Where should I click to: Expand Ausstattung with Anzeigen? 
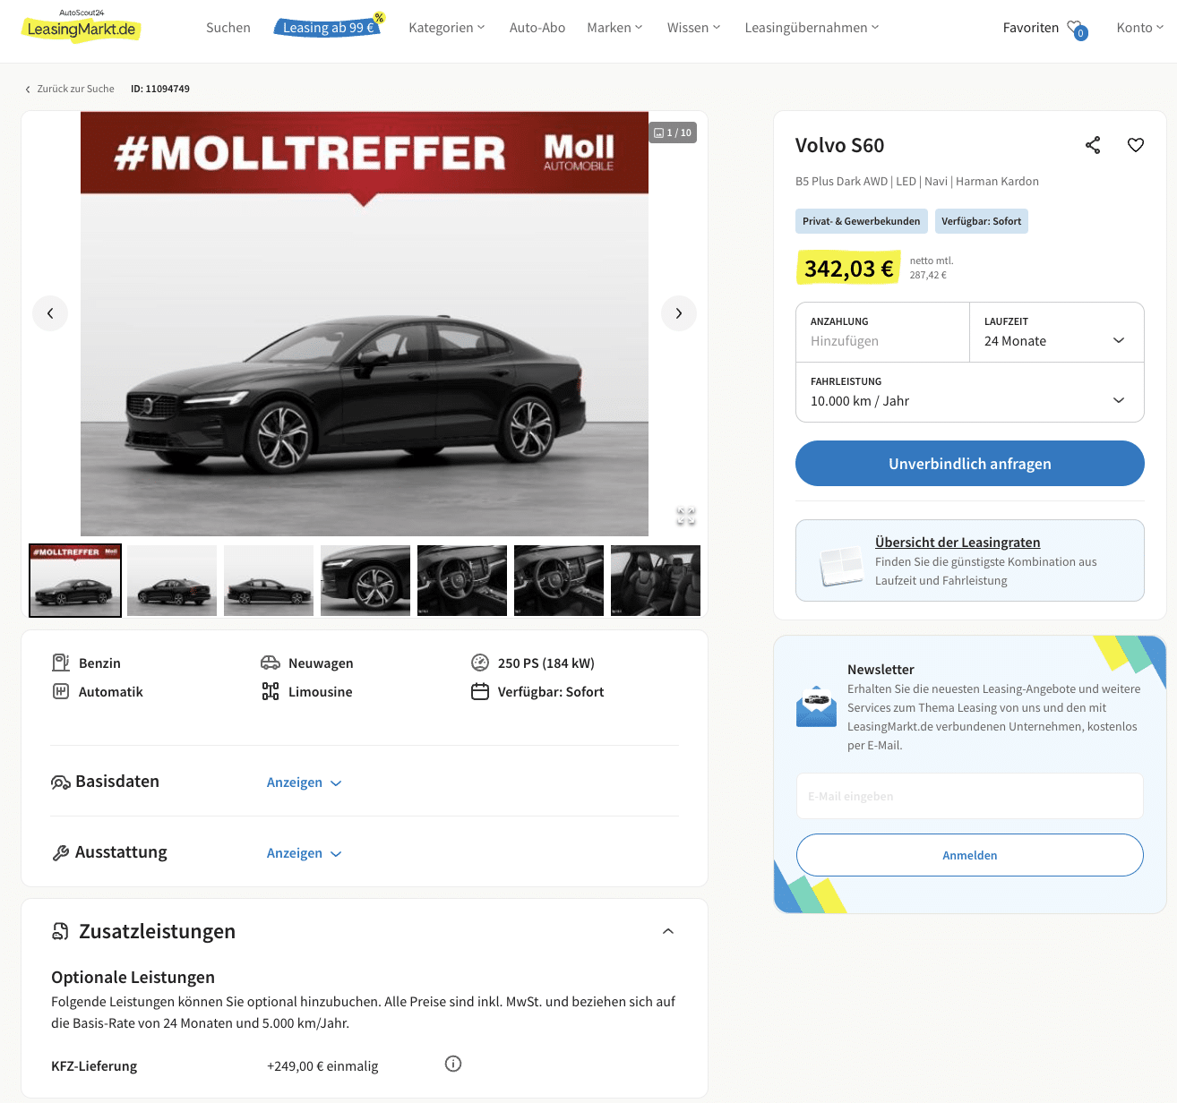305,853
